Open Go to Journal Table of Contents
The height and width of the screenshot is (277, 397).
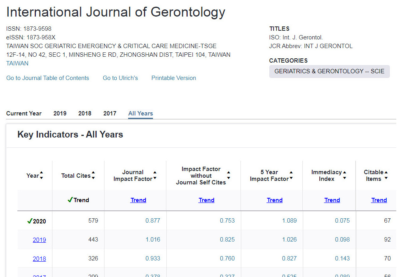coord(48,78)
